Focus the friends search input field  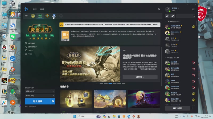coord(184,16)
